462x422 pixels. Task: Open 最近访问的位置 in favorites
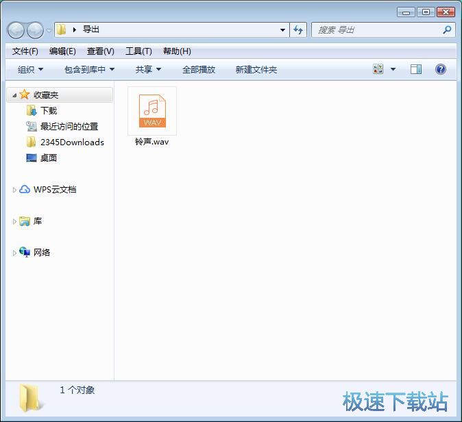pos(69,127)
